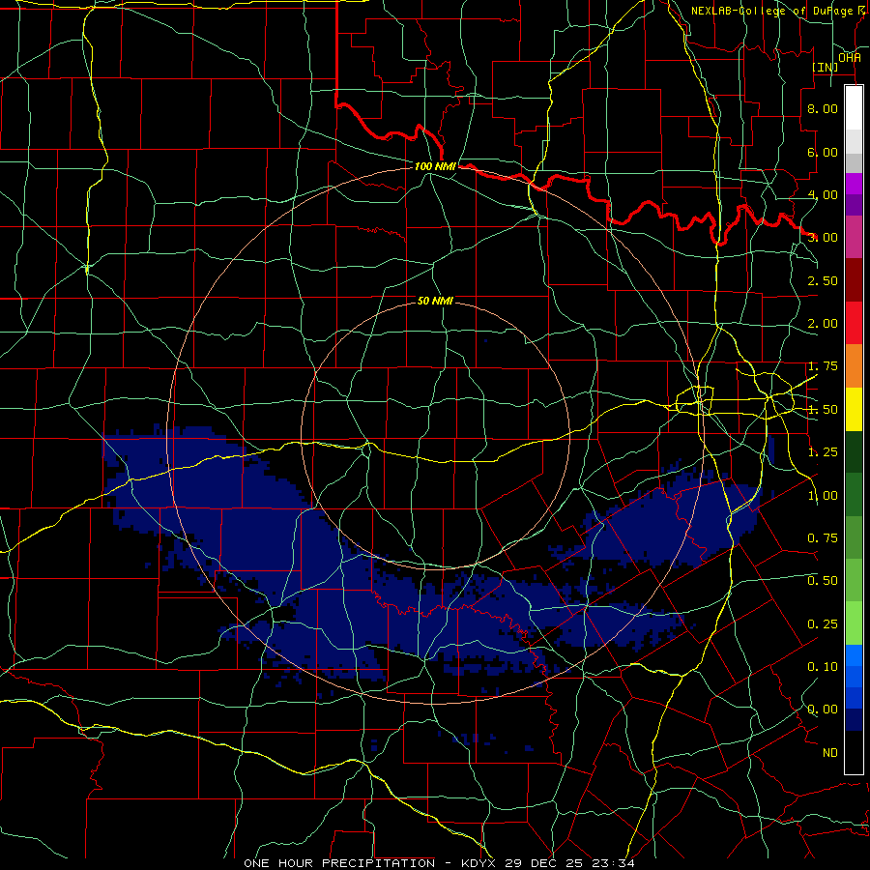870x870 pixels.
Task: Click the "8.00" legend value
Action: tap(823, 108)
